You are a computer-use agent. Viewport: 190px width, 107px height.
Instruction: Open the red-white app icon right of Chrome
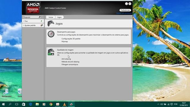(58, 104)
